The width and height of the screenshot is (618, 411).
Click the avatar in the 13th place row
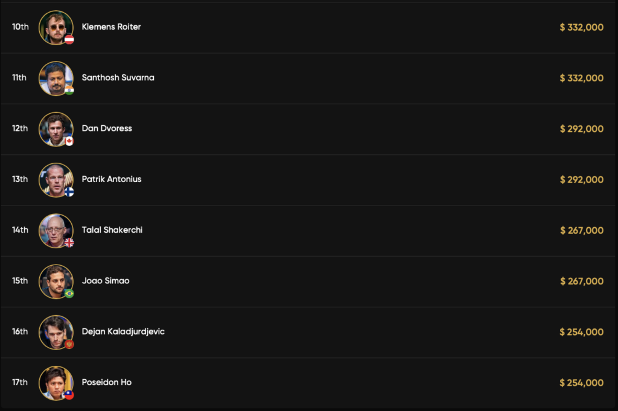click(56, 179)
